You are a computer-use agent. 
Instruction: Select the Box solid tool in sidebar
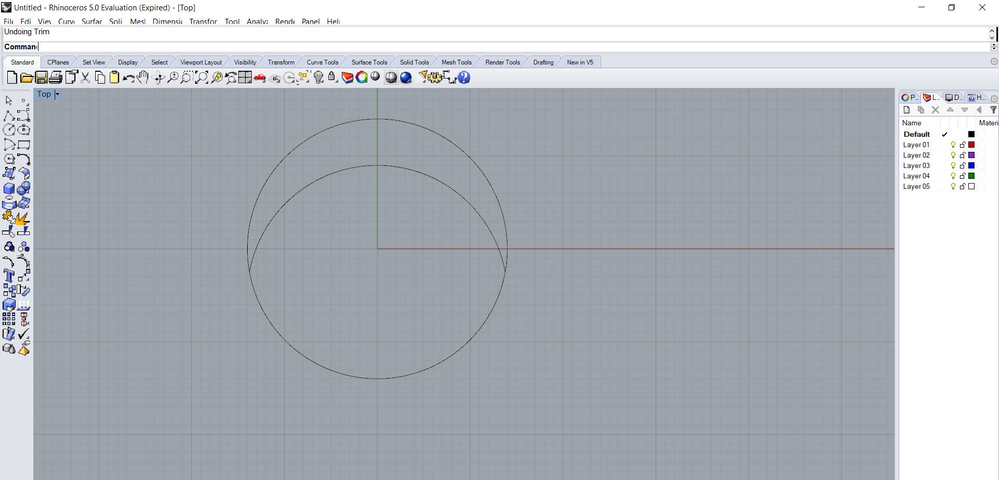tap(9, 188)
